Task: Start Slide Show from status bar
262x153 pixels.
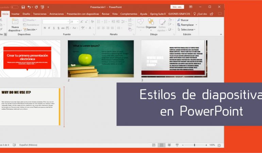Action: (177, 145)
